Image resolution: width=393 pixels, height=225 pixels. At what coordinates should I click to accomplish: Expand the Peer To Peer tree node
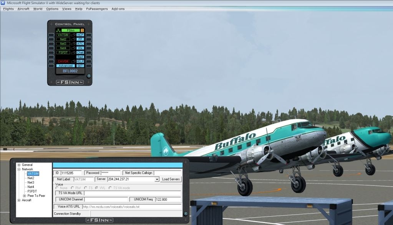coord(24,196)
